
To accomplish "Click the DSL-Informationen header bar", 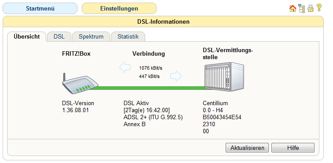I will 163,21.
